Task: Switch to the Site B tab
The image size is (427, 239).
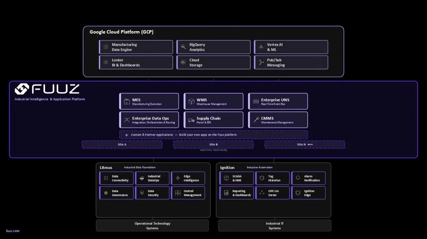Action: [x=213, y=144]
